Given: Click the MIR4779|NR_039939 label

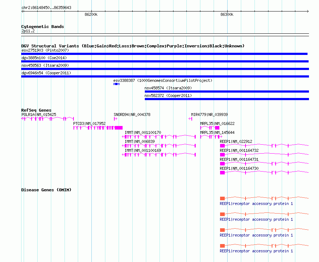Looking at the screenshot, I should [209, 115].
